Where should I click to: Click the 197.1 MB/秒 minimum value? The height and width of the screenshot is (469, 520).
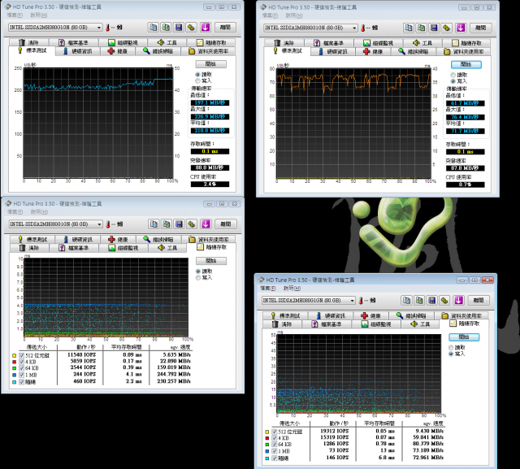point(210,102)
